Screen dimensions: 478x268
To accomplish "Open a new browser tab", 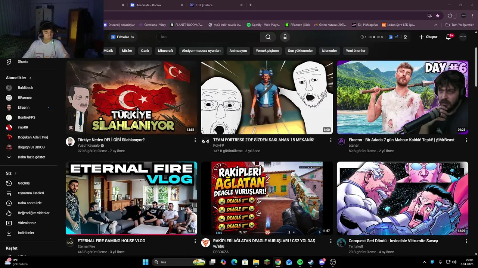I will pyautogui.click(x=250, y=5).
